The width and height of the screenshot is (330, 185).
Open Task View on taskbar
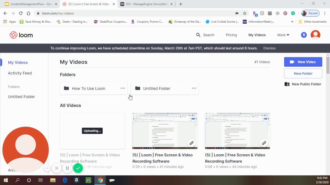40,180
